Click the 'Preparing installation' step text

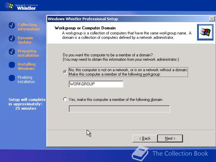(x=28, y=53)
